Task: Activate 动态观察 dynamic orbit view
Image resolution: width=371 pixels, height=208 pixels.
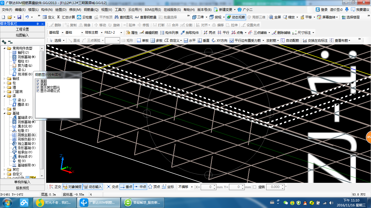Action: (x=236, y=17)
